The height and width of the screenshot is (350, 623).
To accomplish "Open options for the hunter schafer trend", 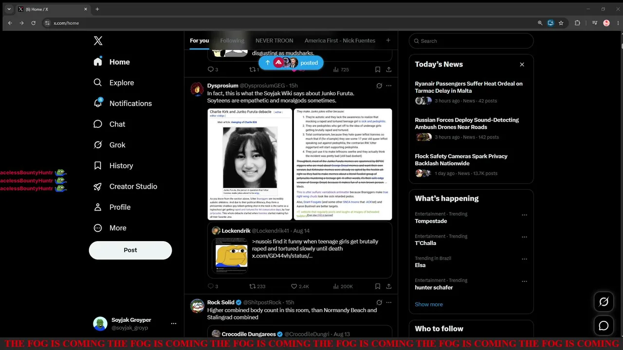I will pyautogui.click(x=524, y=281).
